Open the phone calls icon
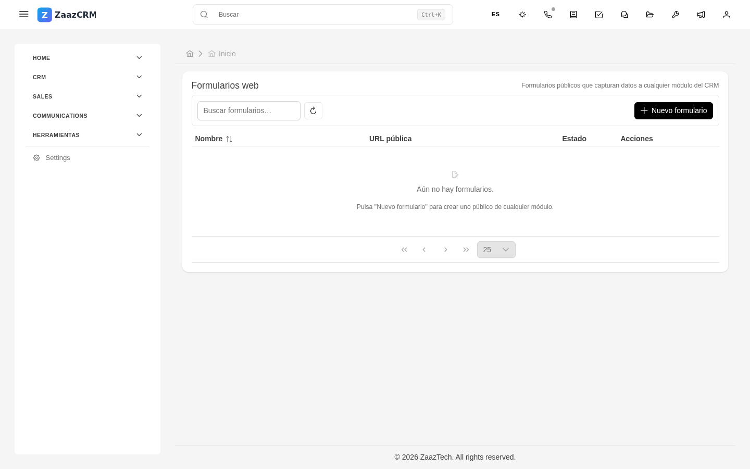Screen dimensions: 750x469 coord(548,15)
